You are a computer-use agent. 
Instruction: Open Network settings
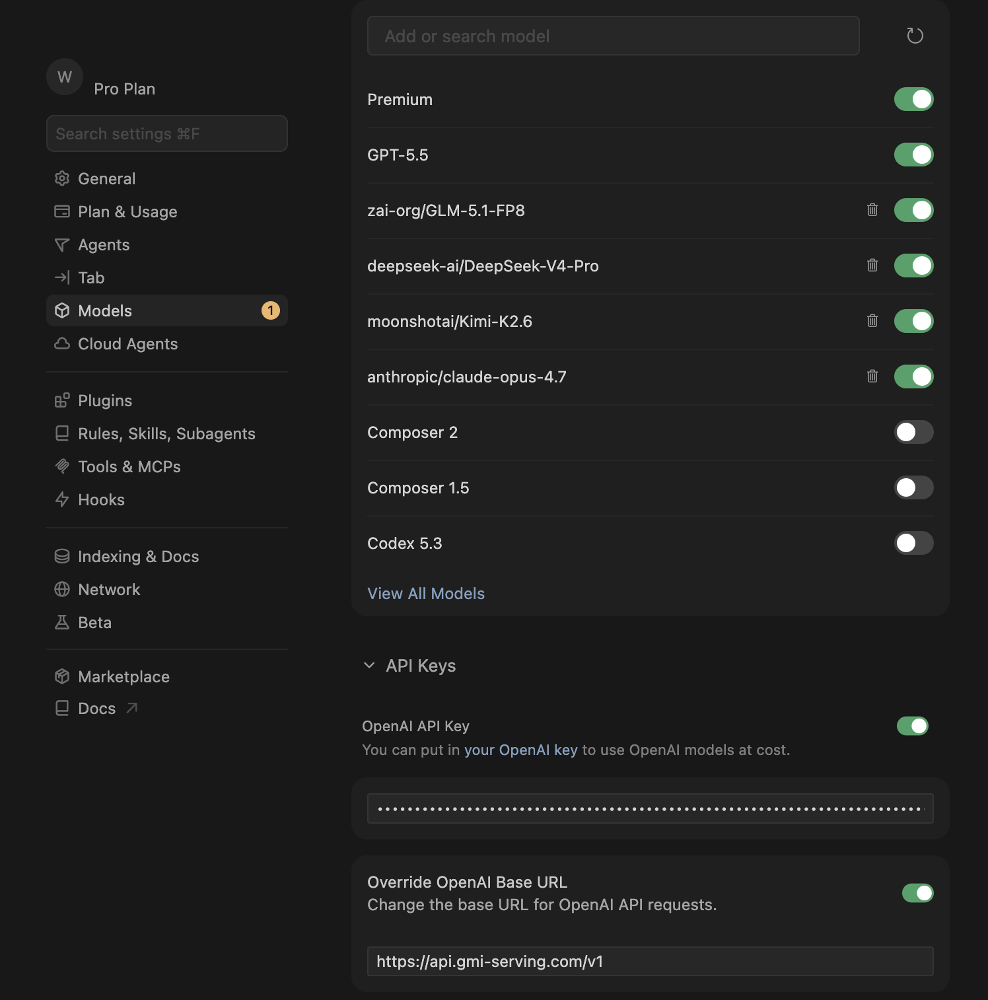pyautogui.click(x=167, y=589)
